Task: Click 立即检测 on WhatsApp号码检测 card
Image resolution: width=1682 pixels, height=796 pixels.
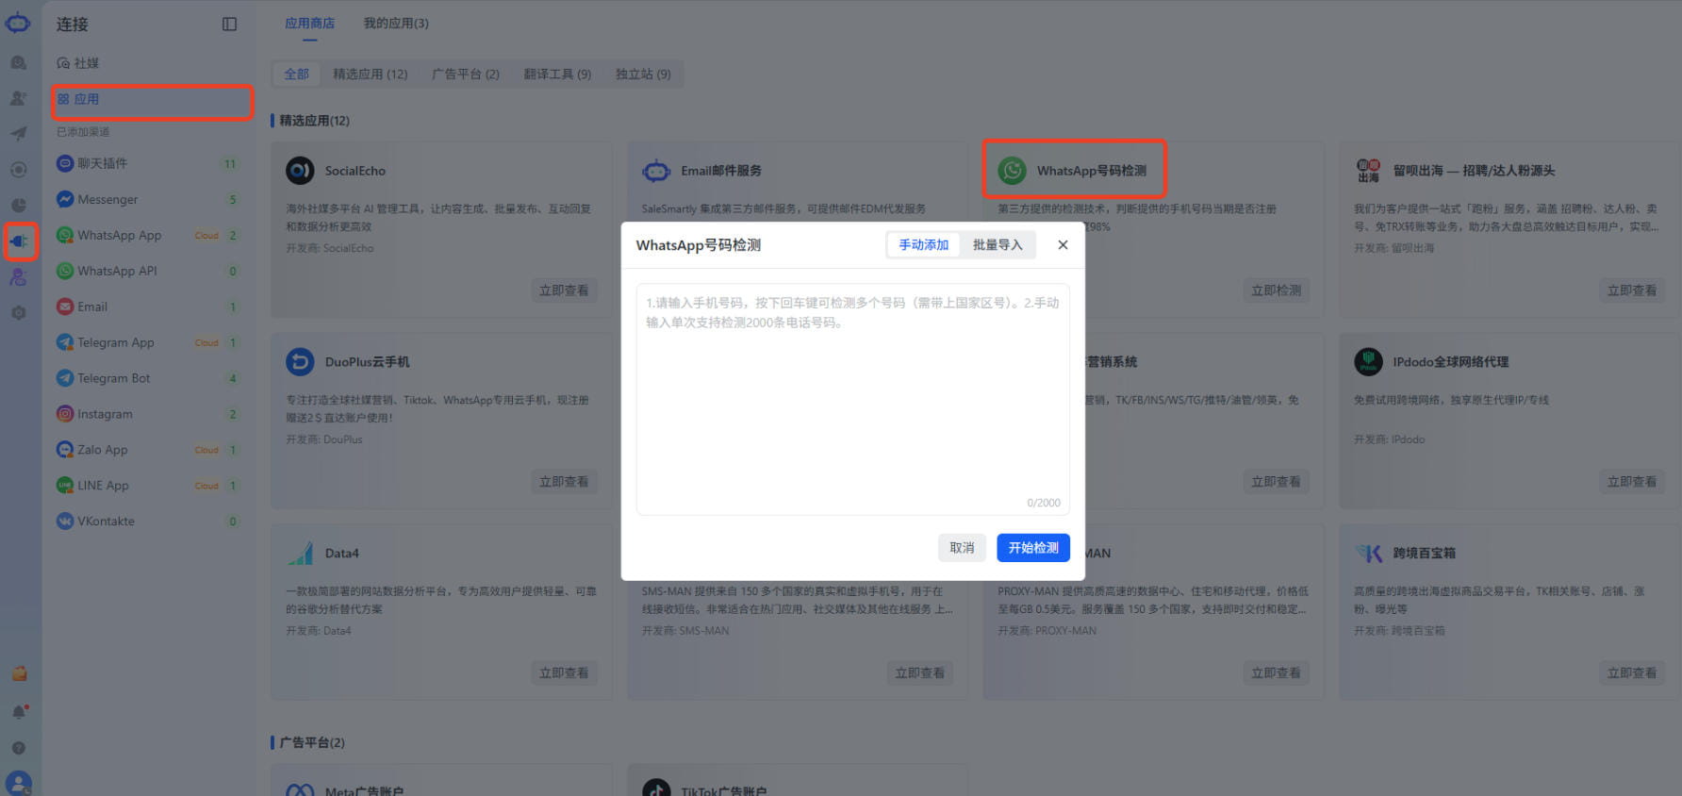Action: click(1276, 290)
